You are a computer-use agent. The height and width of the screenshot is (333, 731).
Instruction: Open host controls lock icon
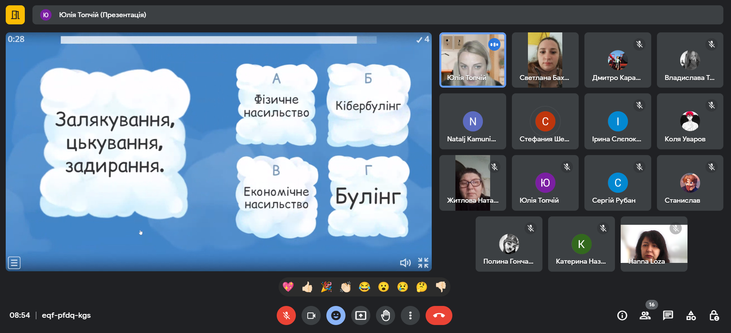(714, 315)
